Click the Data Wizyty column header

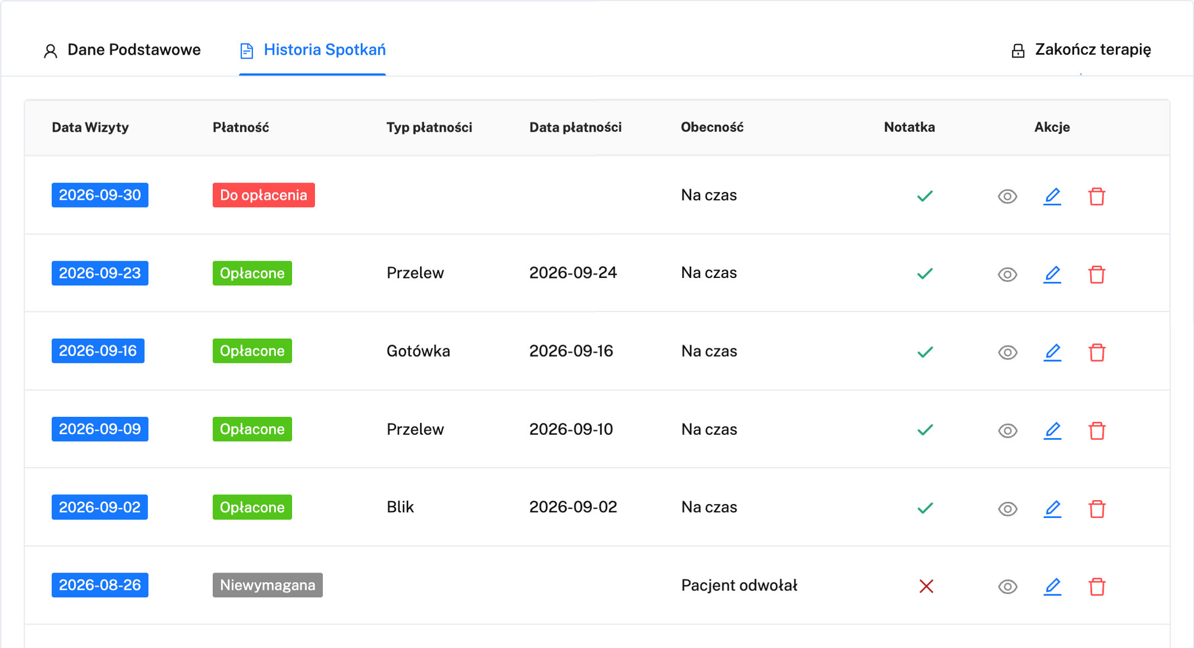[x=90, y=127]
